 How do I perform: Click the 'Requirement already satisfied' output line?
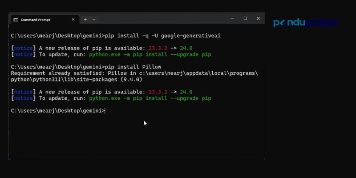point(133,73)
